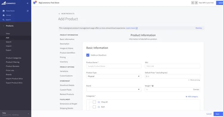Click the Bath folder icon
This screenshot has height=117, width=223.
99,107
